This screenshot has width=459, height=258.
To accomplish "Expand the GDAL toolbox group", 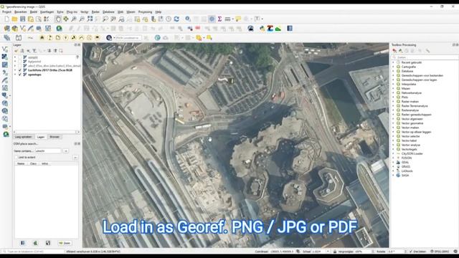I will pyautogui.click(x=393, y=163).
